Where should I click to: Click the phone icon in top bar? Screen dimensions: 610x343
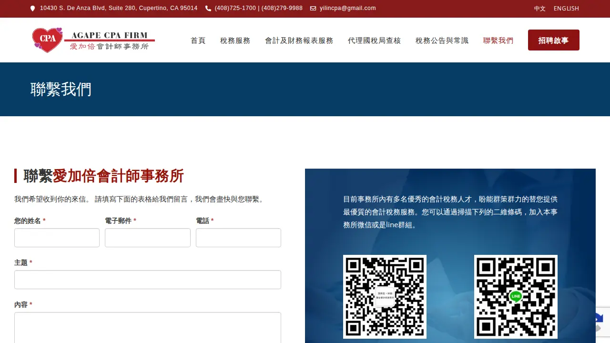click(x=208, y=9)
